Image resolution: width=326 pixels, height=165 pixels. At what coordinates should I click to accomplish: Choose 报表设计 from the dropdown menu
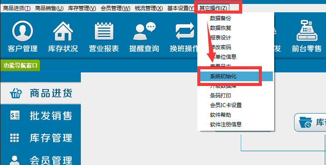pos(221,38)
